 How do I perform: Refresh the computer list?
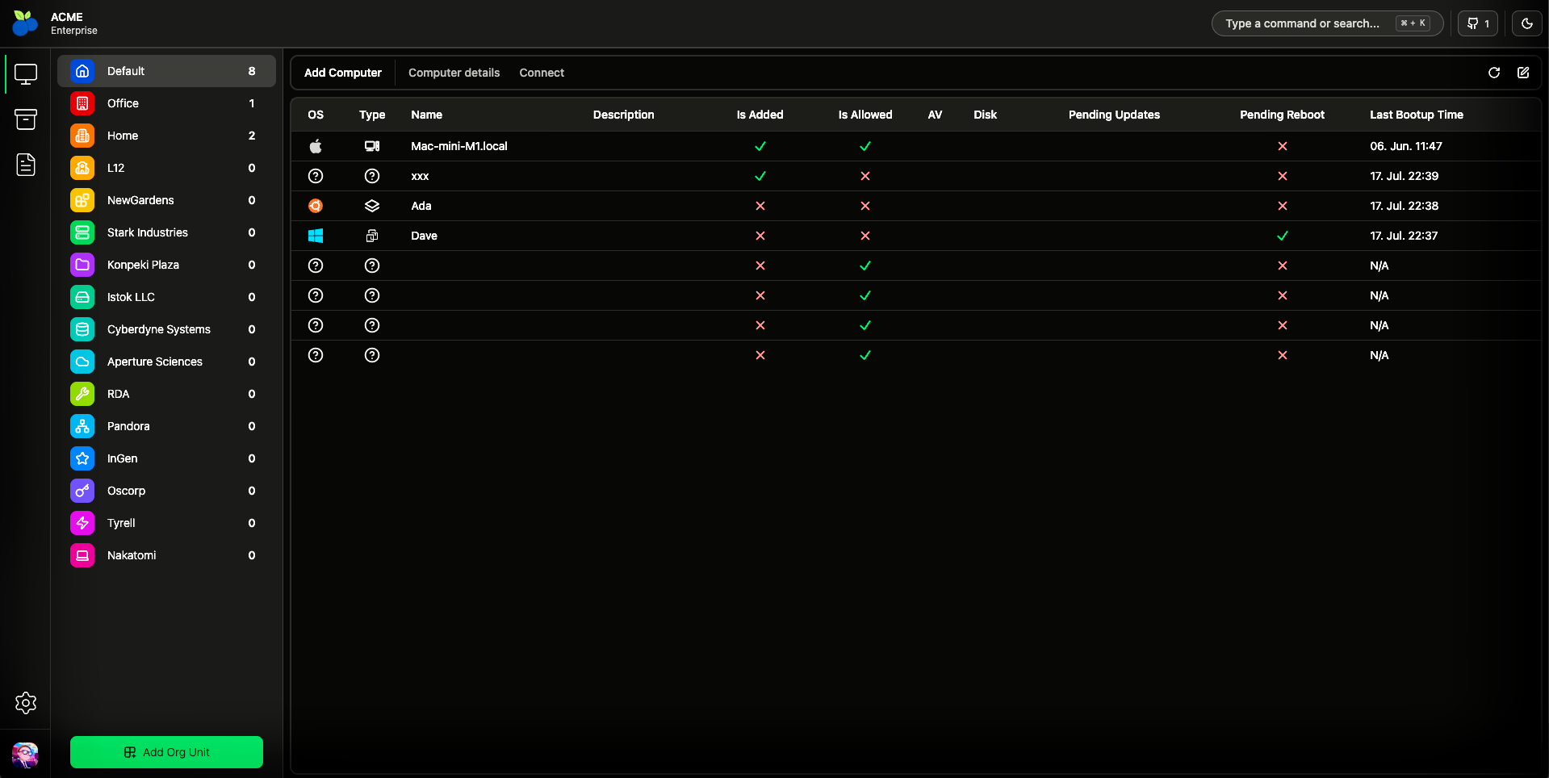[x=1494, y=73]
